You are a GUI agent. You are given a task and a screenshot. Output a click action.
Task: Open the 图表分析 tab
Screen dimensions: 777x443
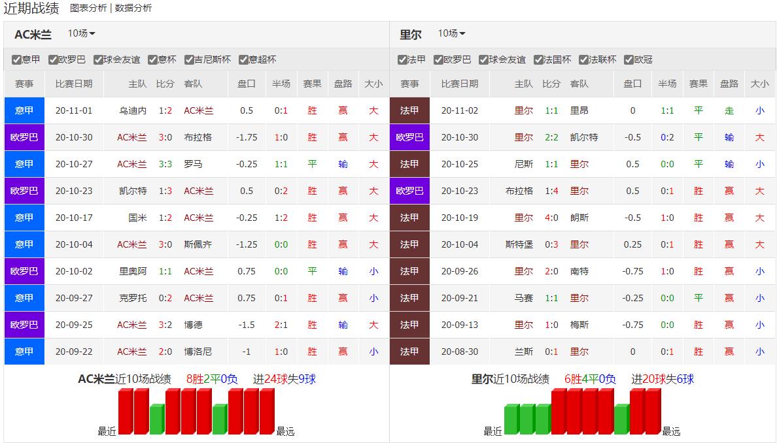[88, 8]
